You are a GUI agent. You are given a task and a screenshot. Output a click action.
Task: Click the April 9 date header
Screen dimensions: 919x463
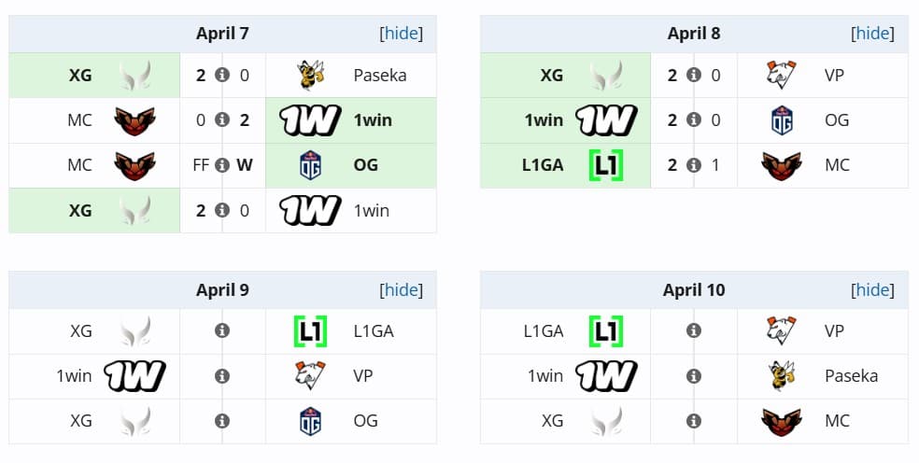pyautogui.click(x=222, y=289)
